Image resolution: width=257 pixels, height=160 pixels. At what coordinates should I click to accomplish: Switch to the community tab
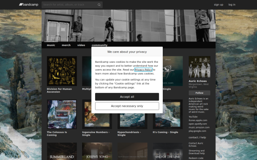tap(99, 45)
